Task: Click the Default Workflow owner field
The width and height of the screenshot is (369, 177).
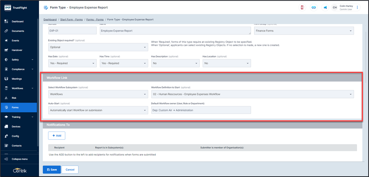Action: (201, 110)
